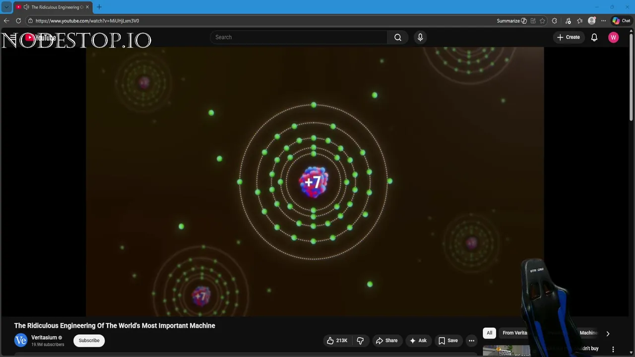Open the split screen icon in address bar
635x357 pixels.
[x=533, y=21]
